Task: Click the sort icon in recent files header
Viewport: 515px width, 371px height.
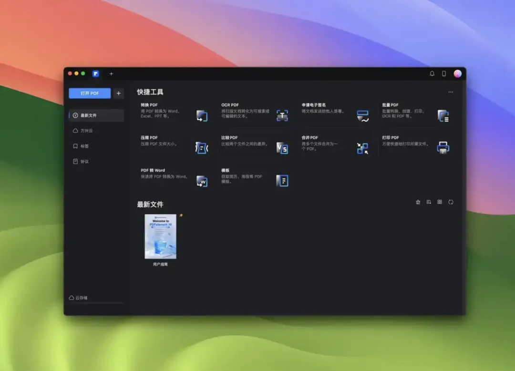Action: coord(429,202)
